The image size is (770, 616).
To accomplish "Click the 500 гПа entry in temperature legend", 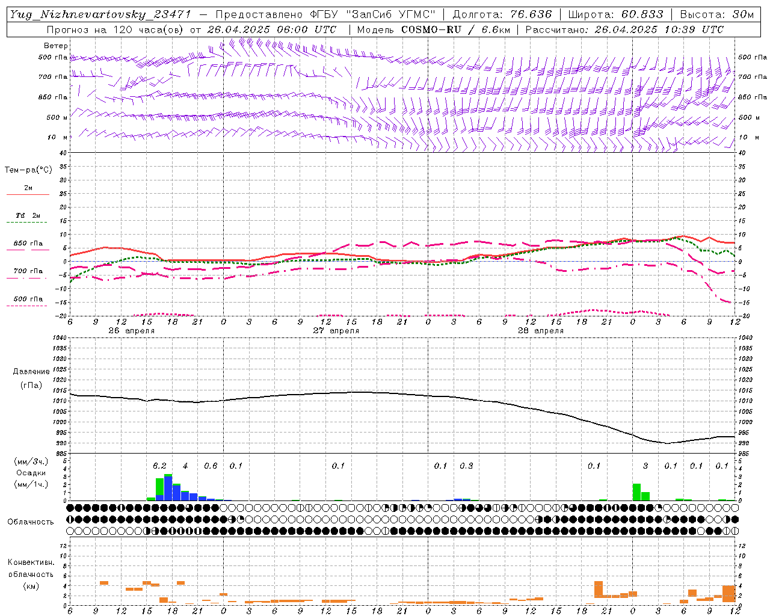I will coord(28,299).
